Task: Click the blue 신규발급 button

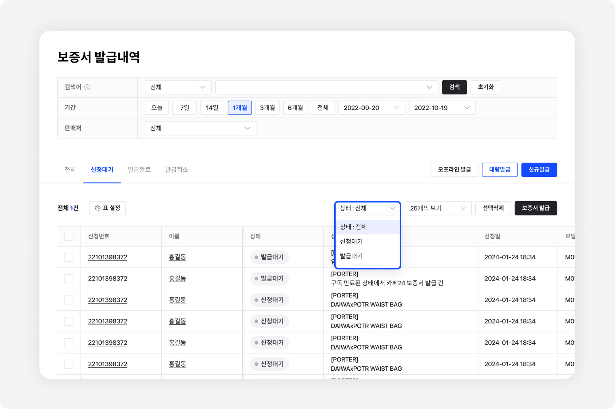Action: [x=539, y=170]
